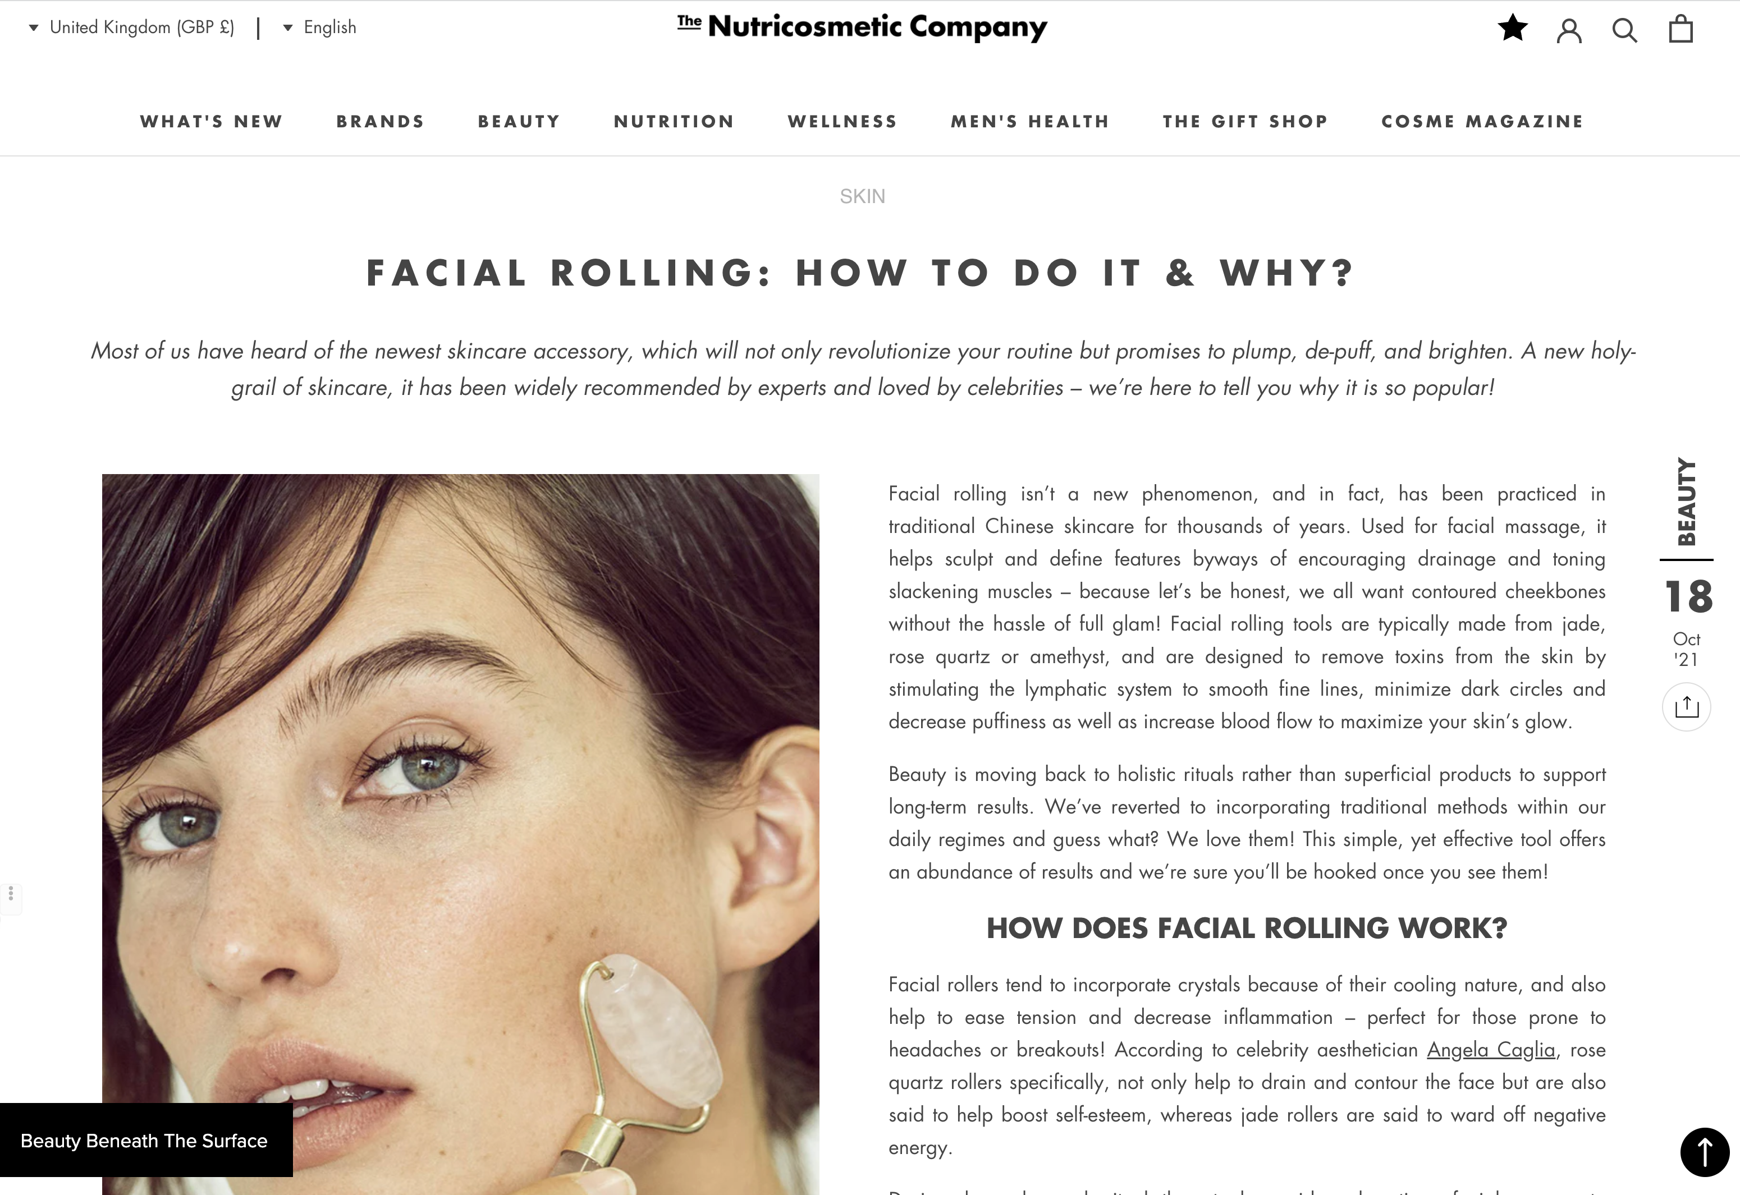Click The Nutricosmetic Company logo
The image size is (1740, 1195).
click(x=862, y=27)
